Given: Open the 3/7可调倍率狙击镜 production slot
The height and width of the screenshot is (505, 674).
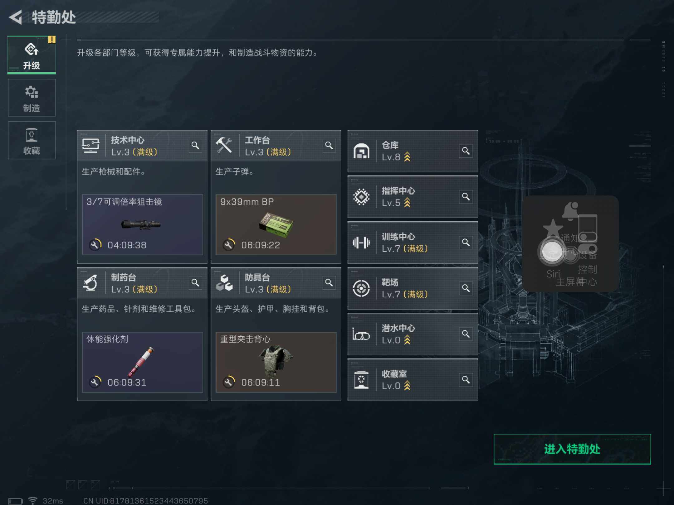Looking at the screenshot, I should coord(142,225).
